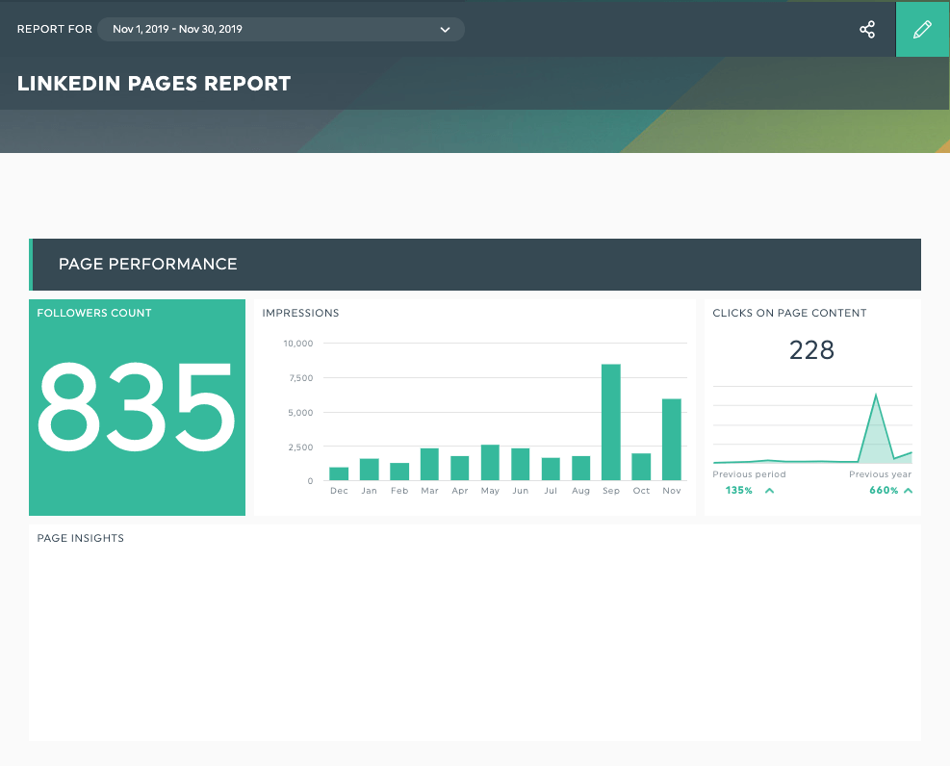The height and width of the screenshot is (766, 950).
Task: Click the Mar bar in Impressions chart
Action: (x=429, y=465)
